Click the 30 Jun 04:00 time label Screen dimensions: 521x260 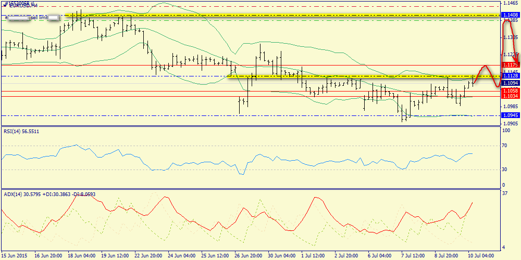point(282,256)
